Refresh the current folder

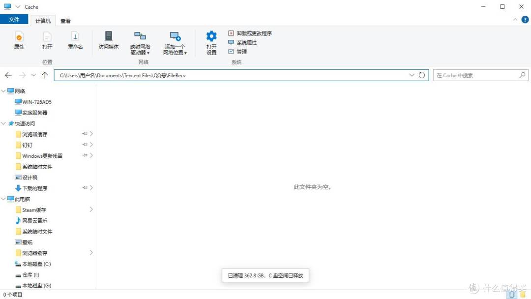tap(422, 75)
